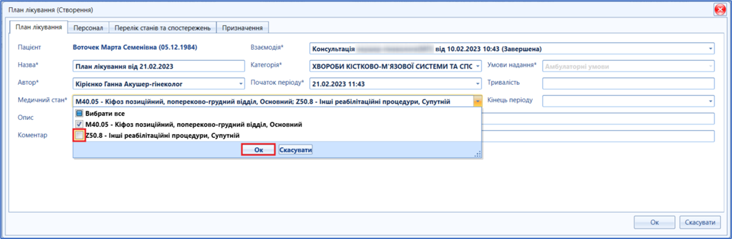Expand the Кінець періоду dropdown arrow
Screen dimensions: 732x239
pos(711,101)
